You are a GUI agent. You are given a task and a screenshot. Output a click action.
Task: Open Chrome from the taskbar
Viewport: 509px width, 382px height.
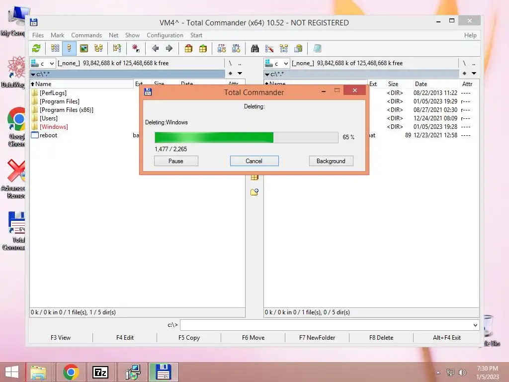(71, 372)
